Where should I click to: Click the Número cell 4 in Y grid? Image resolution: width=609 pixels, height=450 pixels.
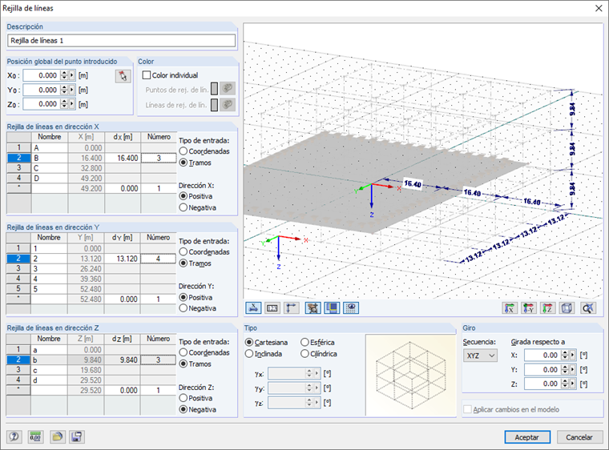(158, 259)
